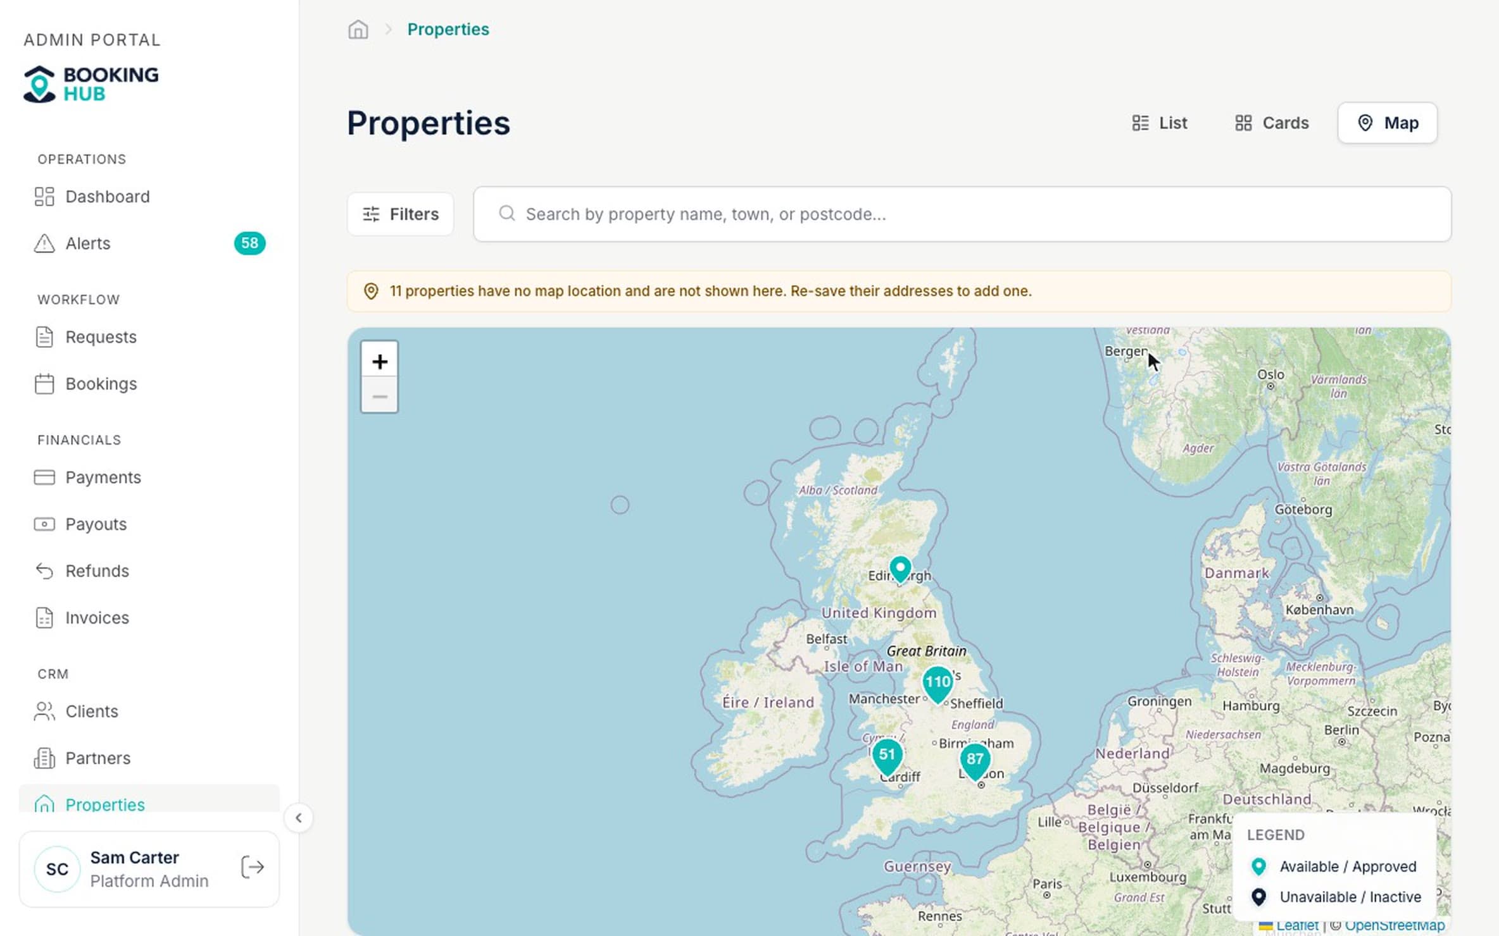Click the Payments card icon

tap(44, 477)
